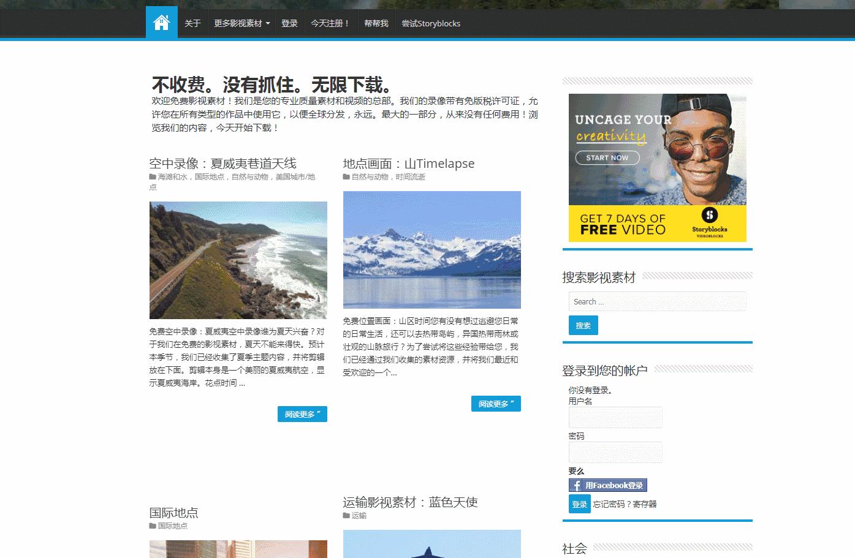This screenshot has height=558, width=855.
Task: Click the folder icon beside 国际地点
Action: click(151, 526)
